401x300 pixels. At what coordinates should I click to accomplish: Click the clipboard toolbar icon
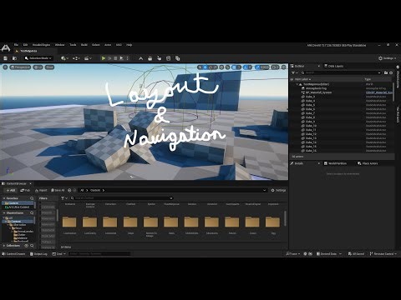click(168, 58)
